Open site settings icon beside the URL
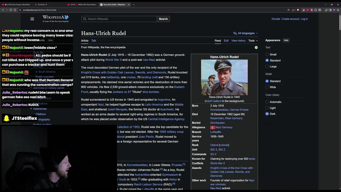Image resolution: width=341 pixels, height=192 pixels. click(20, 10)
